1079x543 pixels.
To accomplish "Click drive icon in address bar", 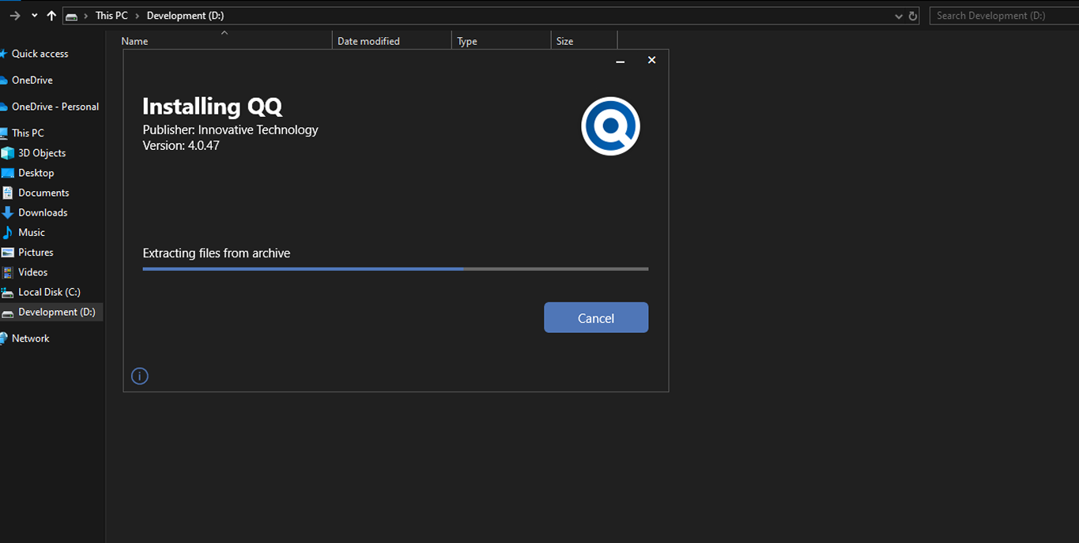I will point(72,16).
